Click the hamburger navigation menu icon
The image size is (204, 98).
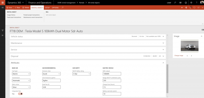pyautogui.click(x=3, y=8)
